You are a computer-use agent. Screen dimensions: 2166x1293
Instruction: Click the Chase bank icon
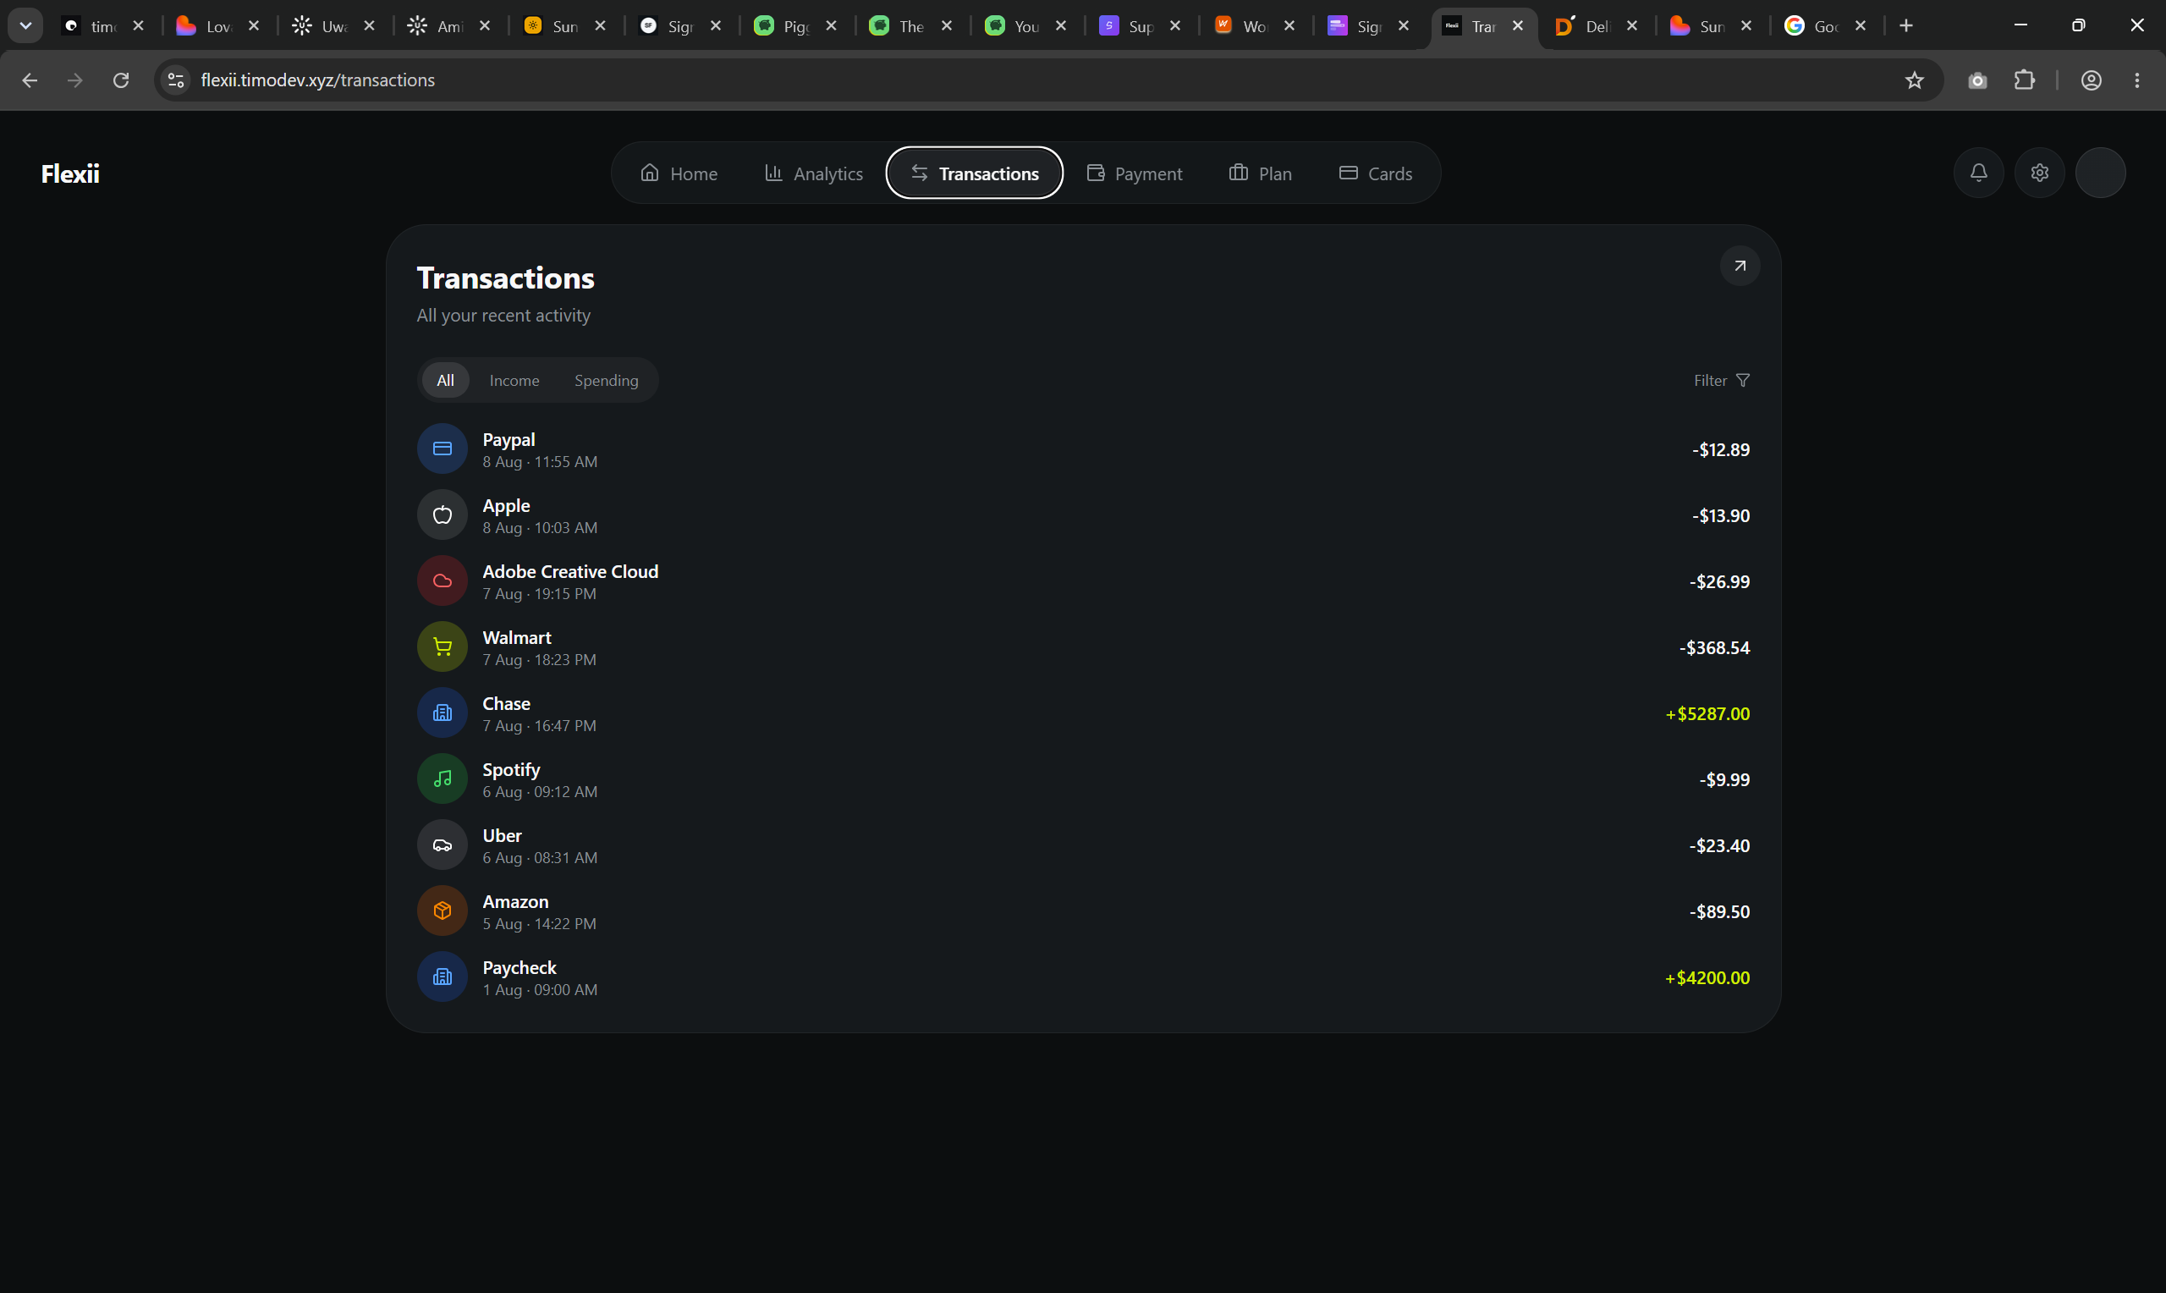(x=443, y=713)
